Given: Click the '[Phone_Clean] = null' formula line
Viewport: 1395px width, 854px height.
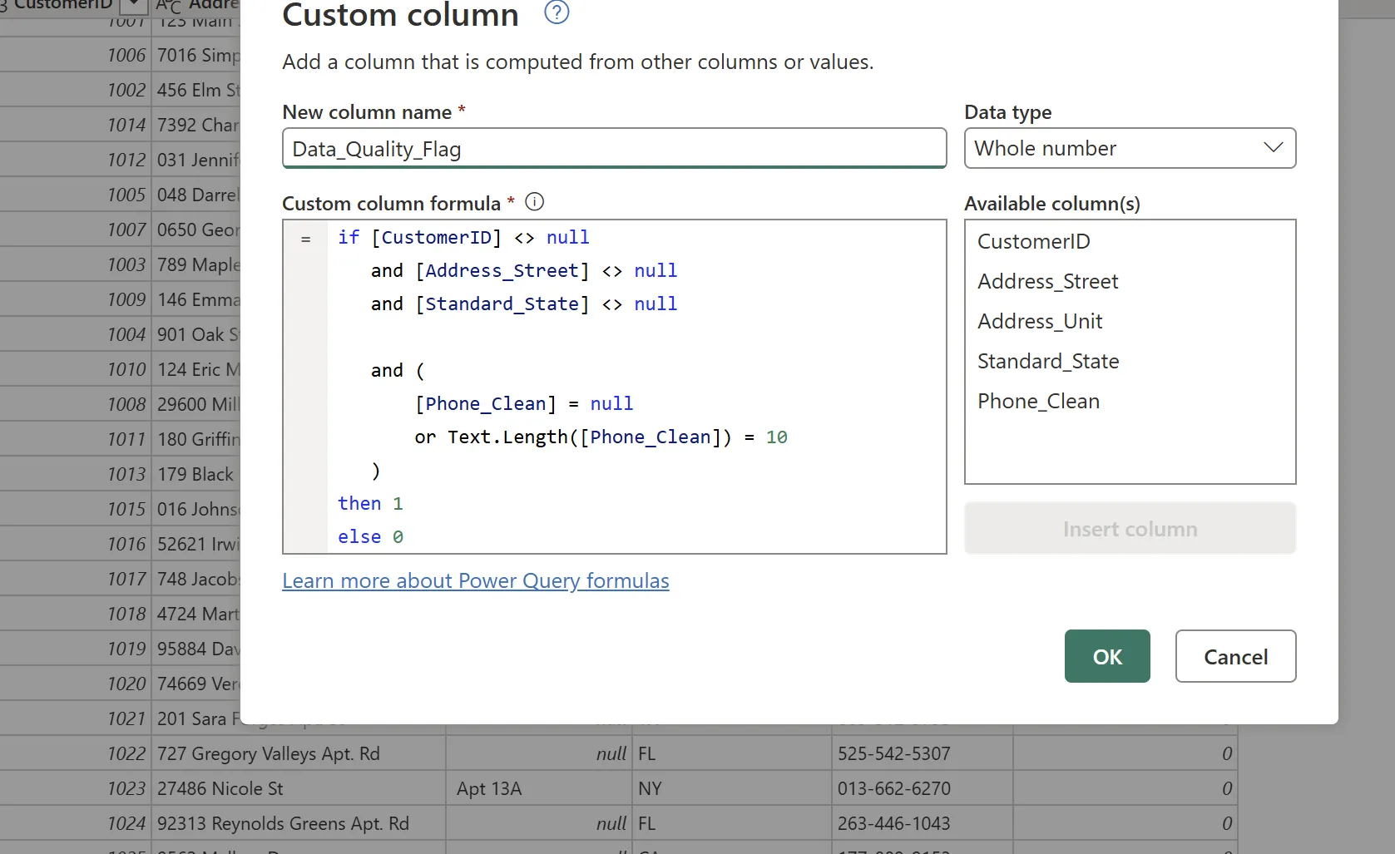Looking at the screenshot, I should pyautogui.click(x=524, y=403).
